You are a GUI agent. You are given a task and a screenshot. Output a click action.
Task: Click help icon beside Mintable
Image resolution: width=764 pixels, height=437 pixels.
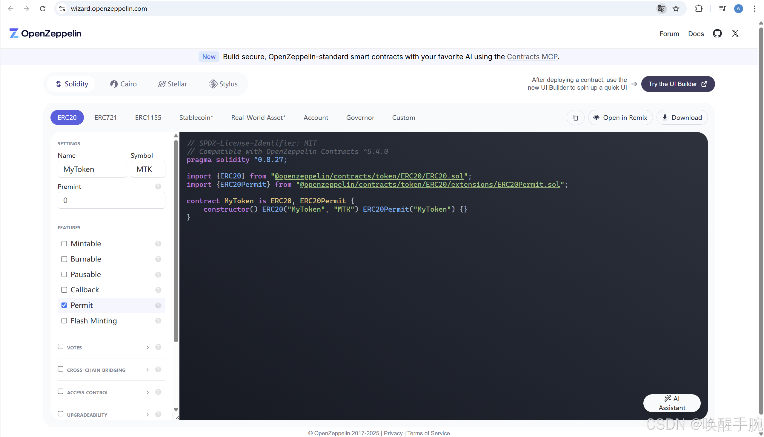coord(158,244)
